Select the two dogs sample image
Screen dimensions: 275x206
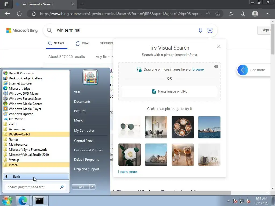click(x=183, y=154)
